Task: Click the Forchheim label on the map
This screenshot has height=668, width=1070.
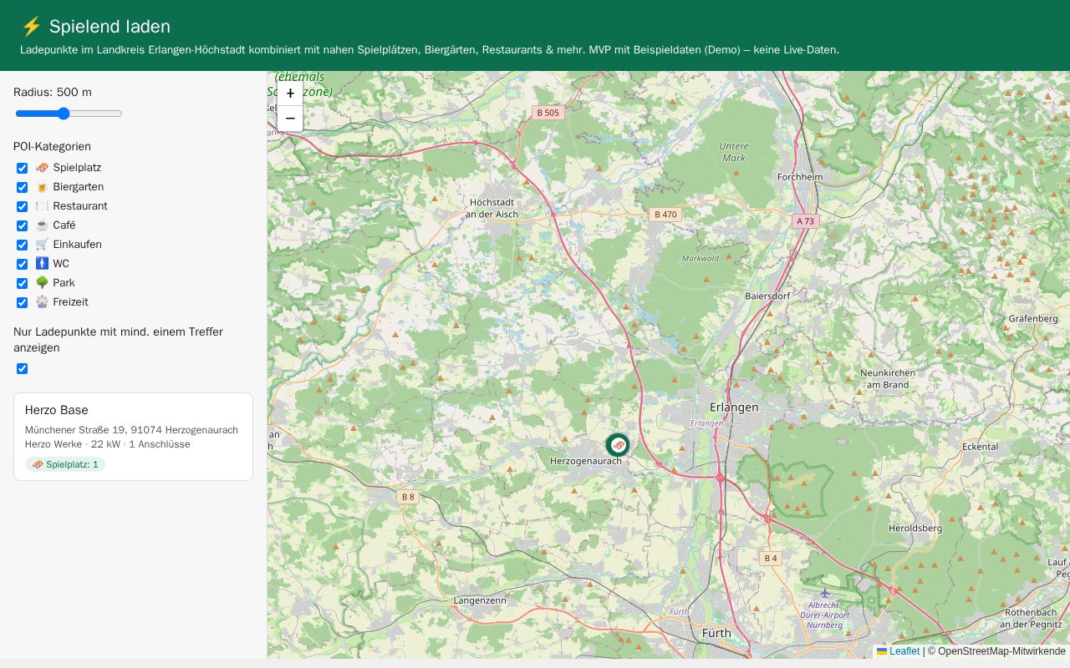Action: (x=800, y=177)
